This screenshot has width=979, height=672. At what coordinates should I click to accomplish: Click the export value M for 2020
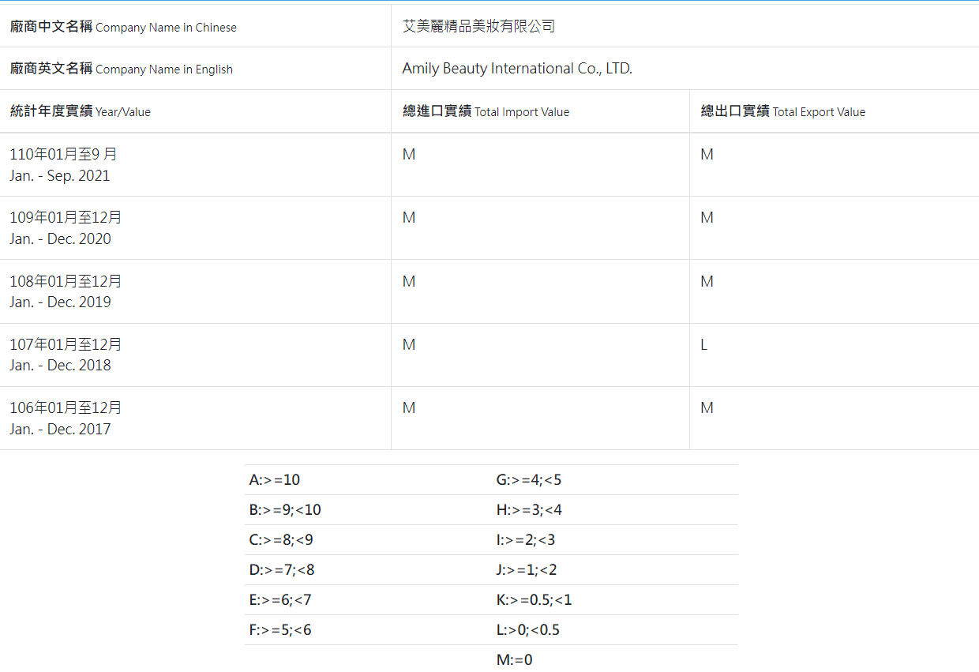pyautogui.click(x=707, y=218)
